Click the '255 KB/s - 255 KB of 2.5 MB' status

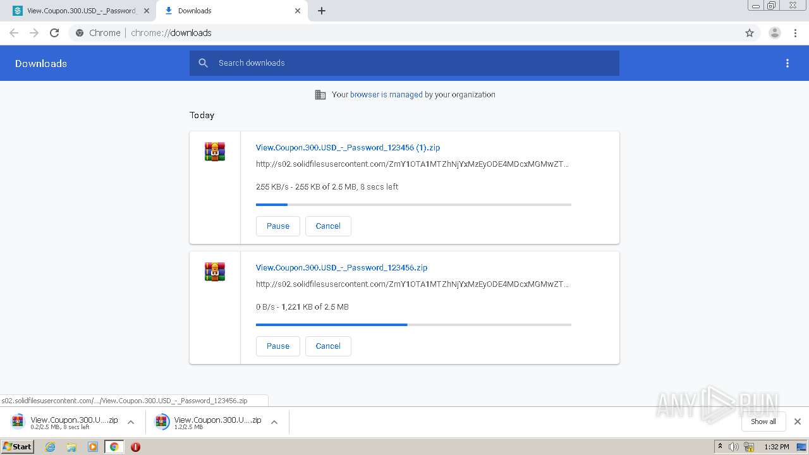(327, 187)
